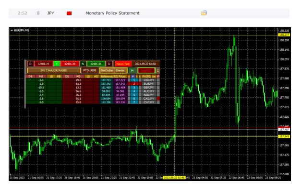Select the NZDJPY pair row
This screenshot has height=190, width=300.
(x=149, y=95)
